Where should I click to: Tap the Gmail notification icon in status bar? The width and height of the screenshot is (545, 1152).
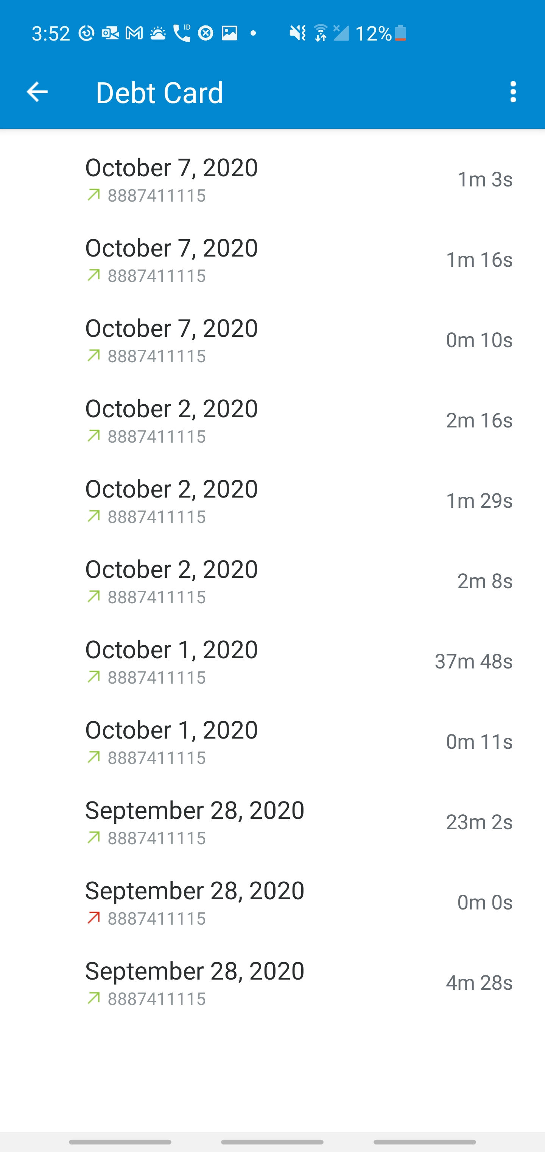134,33
